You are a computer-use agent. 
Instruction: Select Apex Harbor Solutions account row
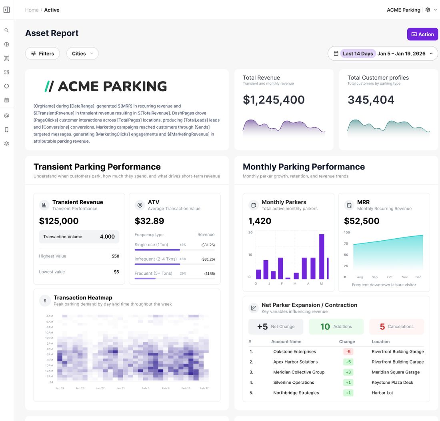point(336,362)
